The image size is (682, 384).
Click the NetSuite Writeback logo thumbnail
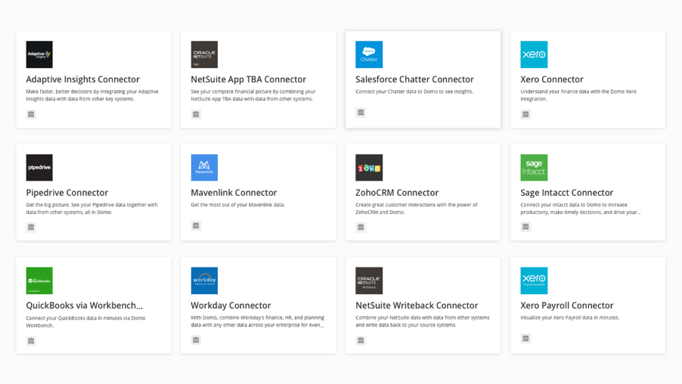(x=369, y=280)
